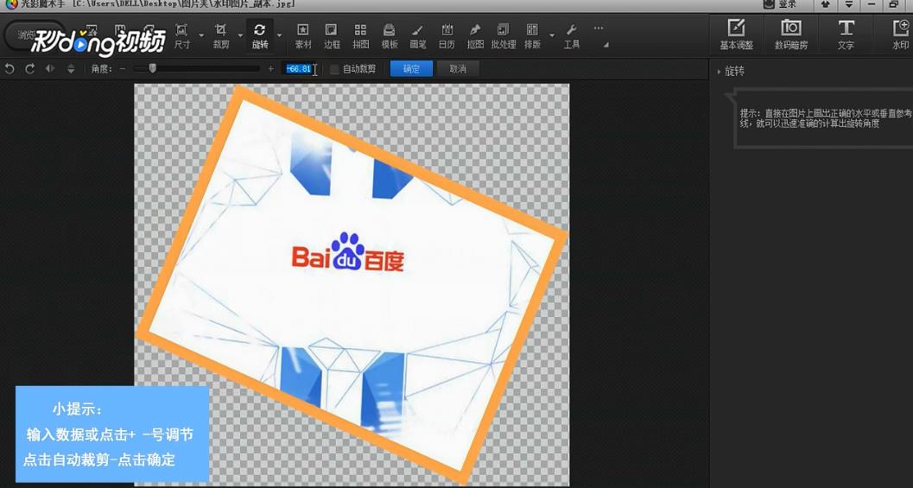Select the 旋转 (Rotate) tool
913x488 pixels.
coord(260,36)
